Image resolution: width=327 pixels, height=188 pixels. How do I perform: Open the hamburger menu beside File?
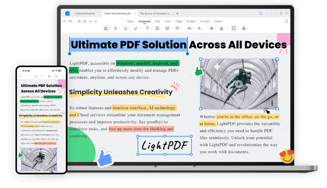click(64, 21)
